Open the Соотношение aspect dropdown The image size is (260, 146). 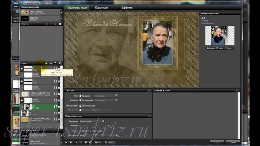pyautogui.click(x=88, y=135)
